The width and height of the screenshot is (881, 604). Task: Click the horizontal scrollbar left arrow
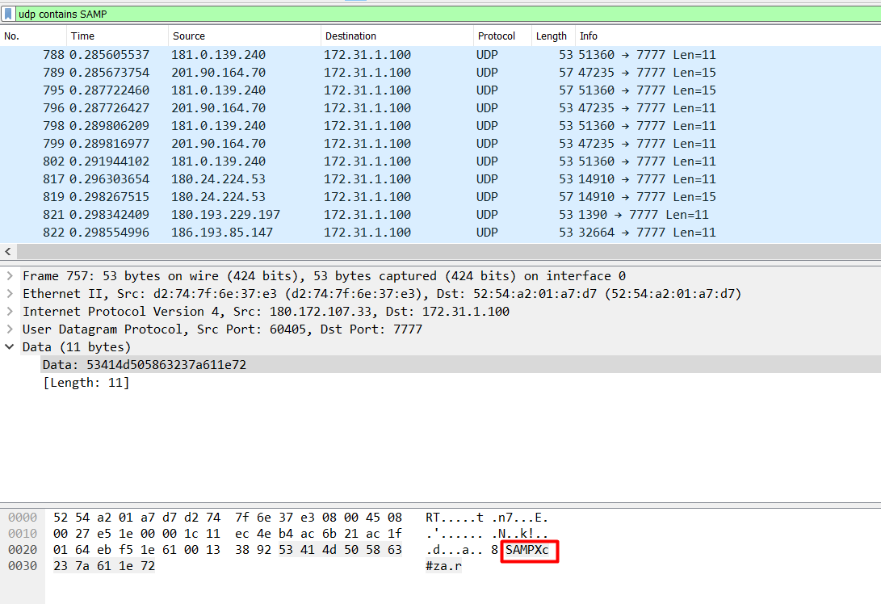coord(8,251)
